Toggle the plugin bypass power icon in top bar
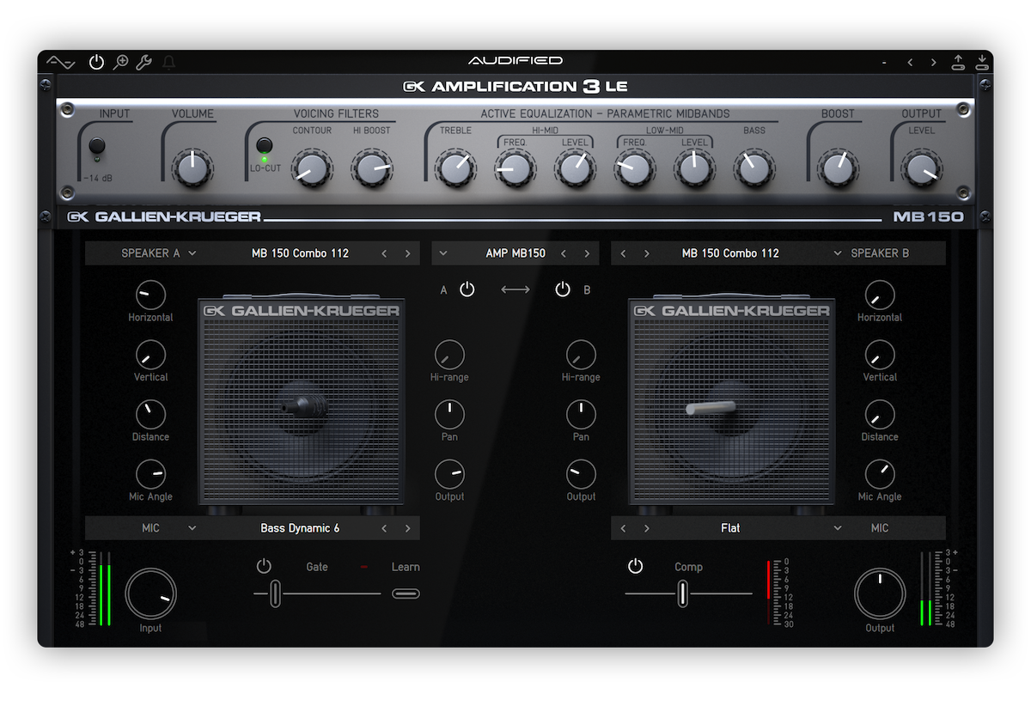Viewport: 1031px width, 706px height. (x=96, y=62)
